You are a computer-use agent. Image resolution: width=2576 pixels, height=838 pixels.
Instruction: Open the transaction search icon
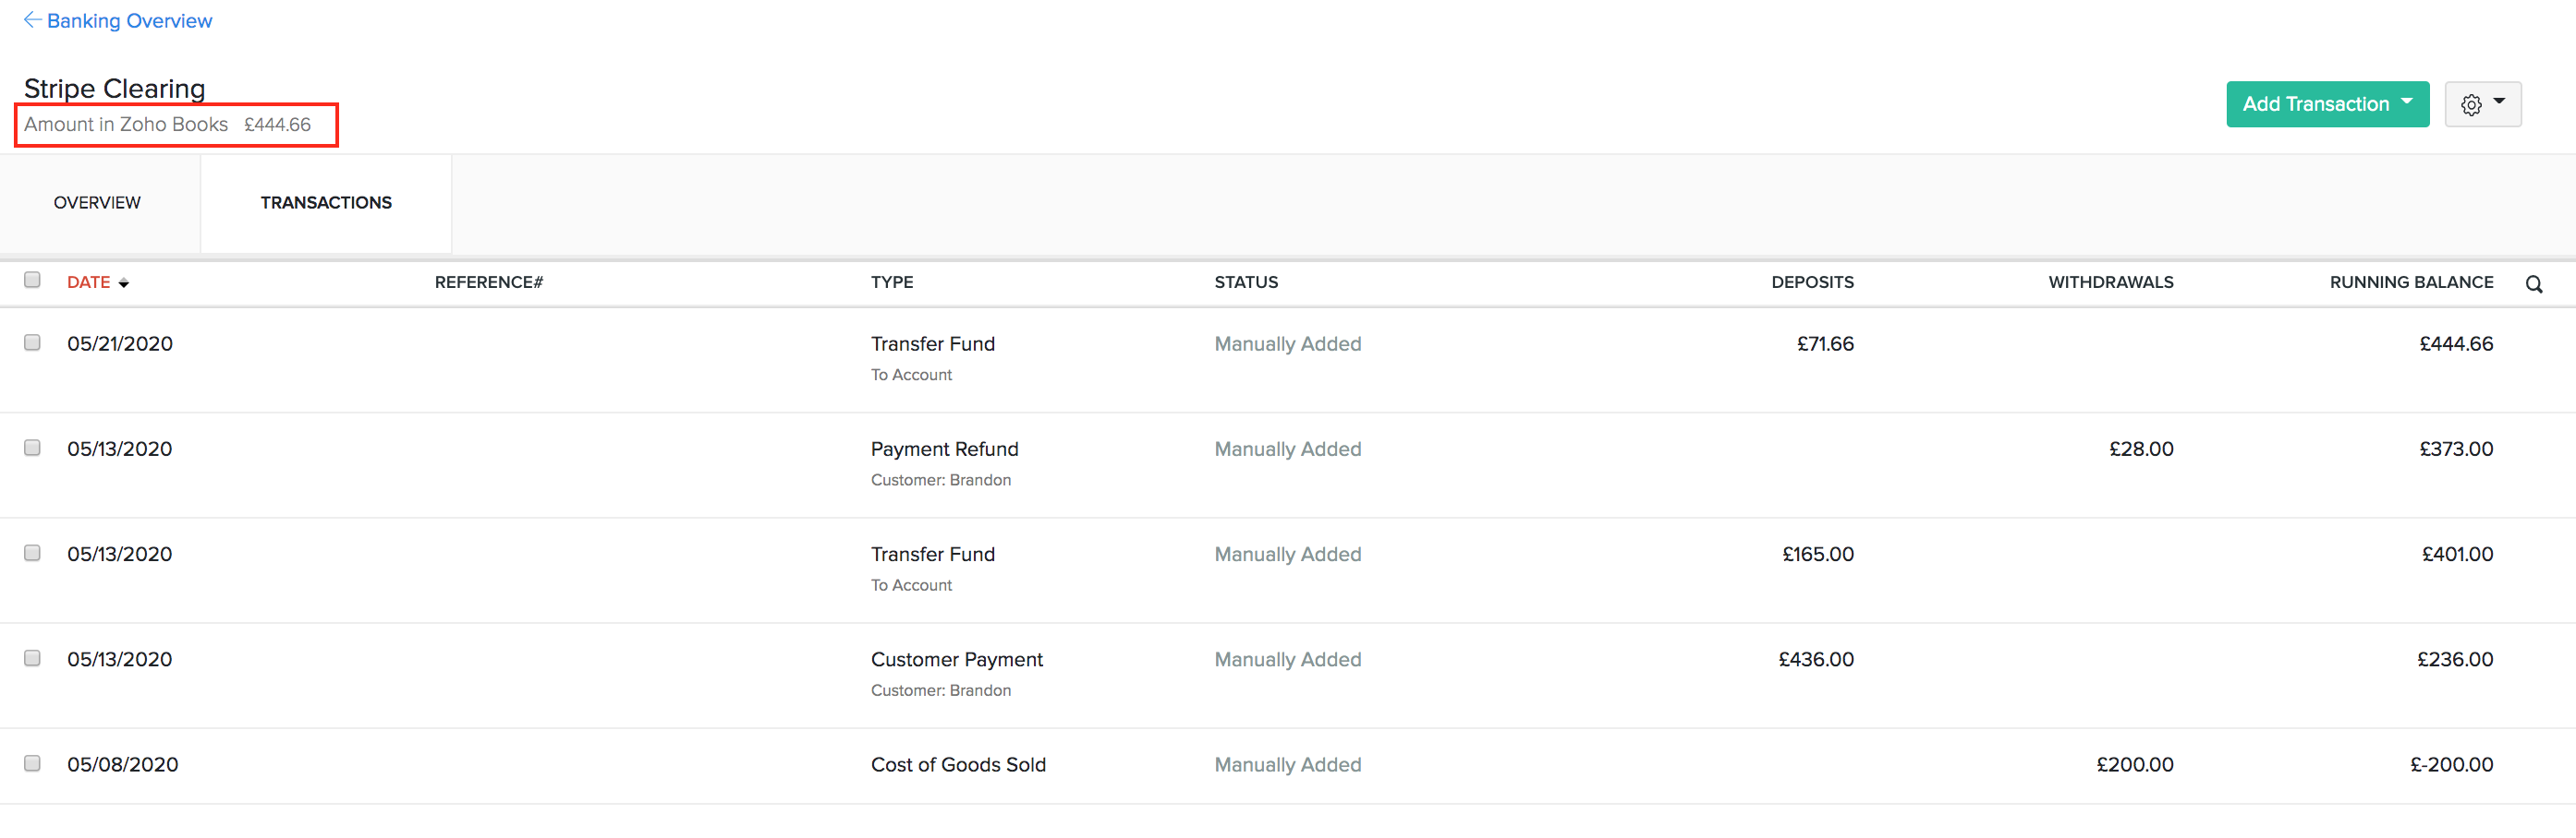[2534, 283]
